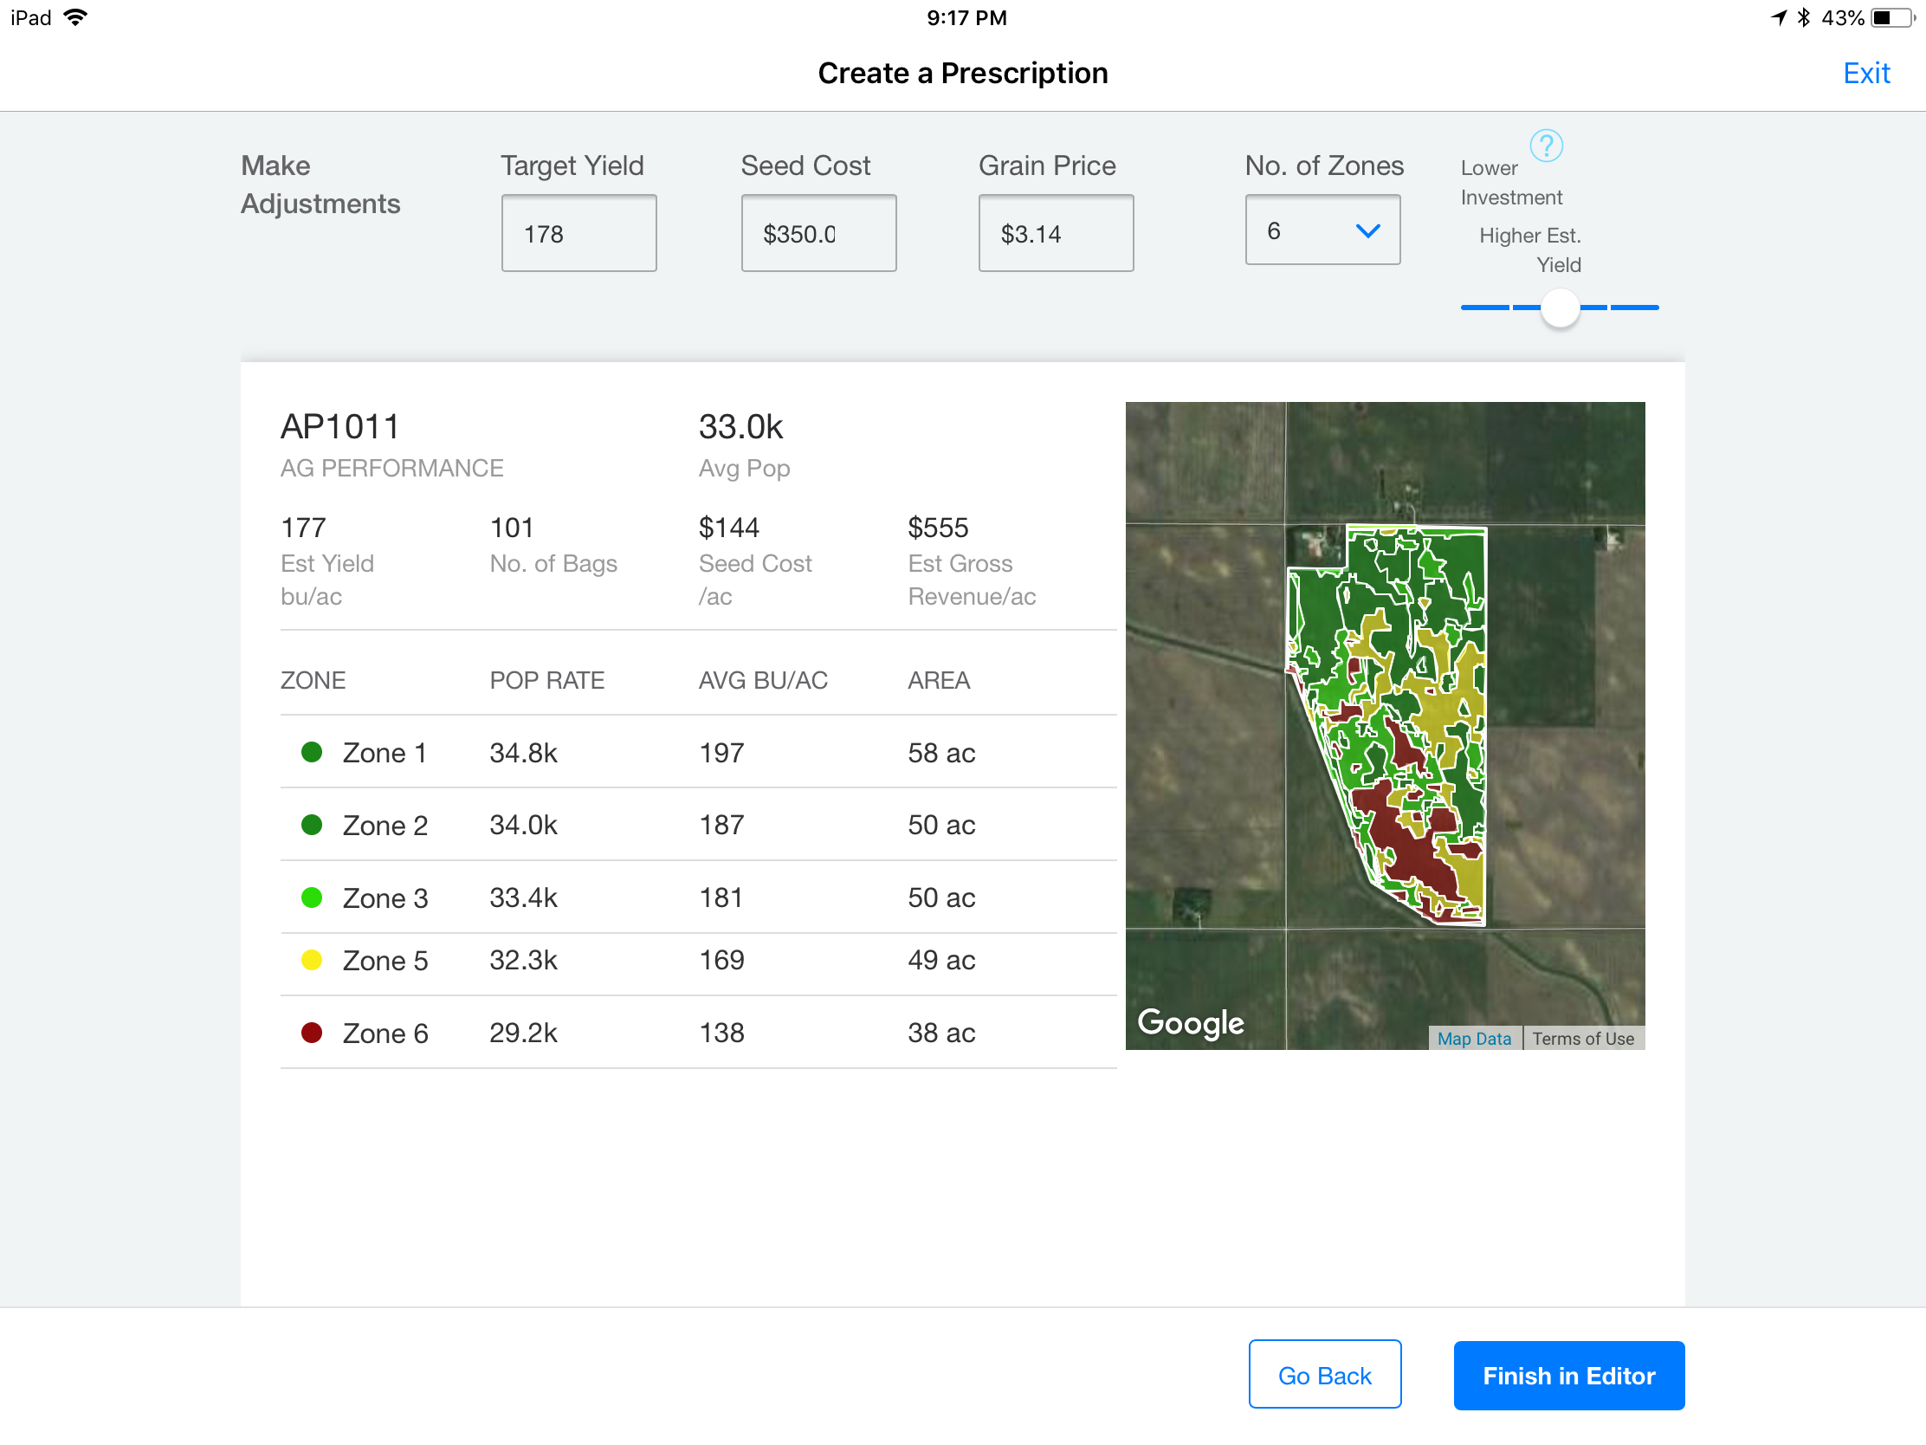Click the field prescription map thumbnail
Image resolution: width=1926 pixels, height=1445 pixels.
pos(1385,725)
